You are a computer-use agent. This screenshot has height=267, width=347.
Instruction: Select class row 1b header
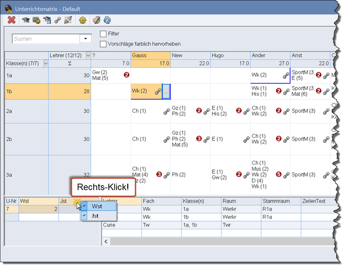pyautogui.click(x=27, y=91)
